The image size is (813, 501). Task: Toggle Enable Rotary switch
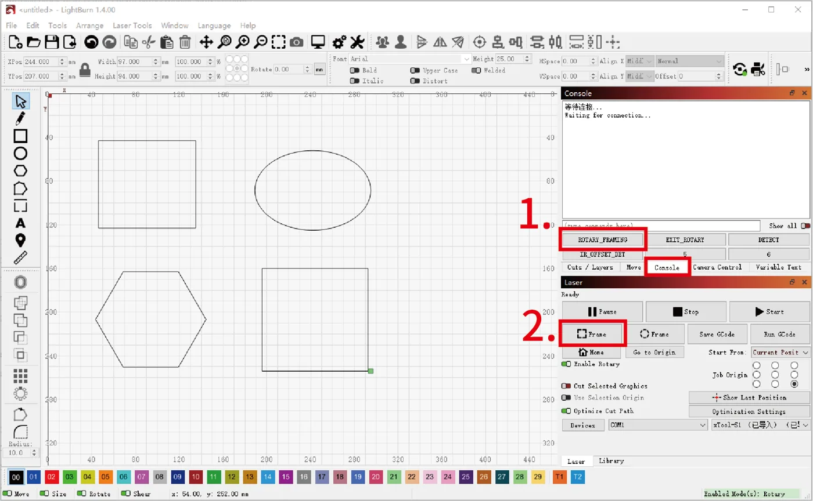tap(567, 364)
